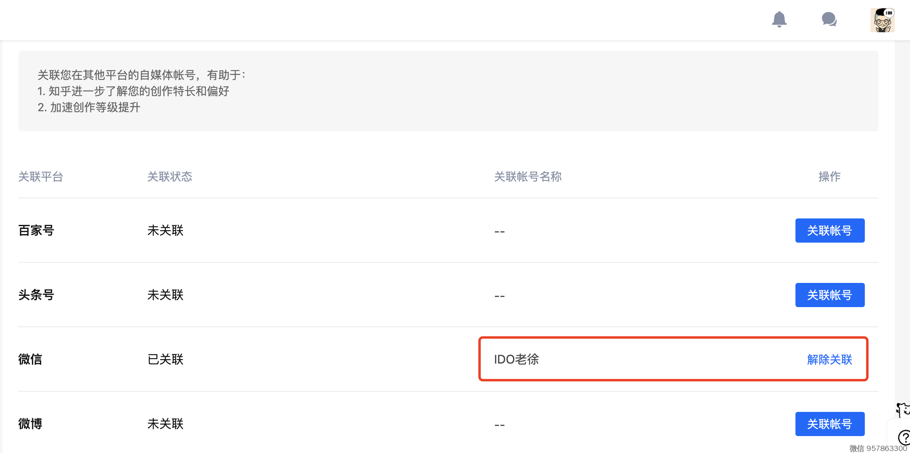Image resolution: width=910 pixels, height=453 pixels.
Task: Open the notifications bell icon
Action: tap(779, 19)
